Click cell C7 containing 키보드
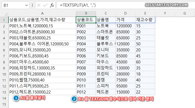195x108 pixels. tap(106, 56)
